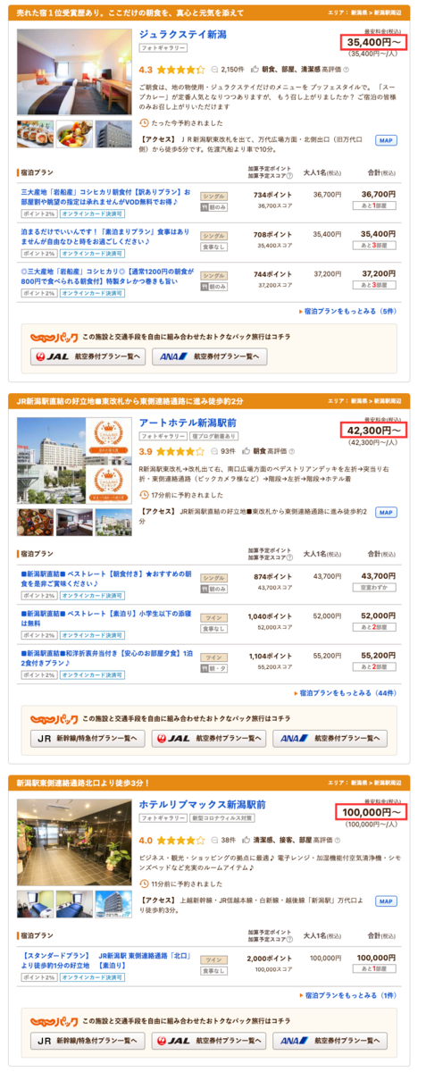
Task: Open the 【スタンダードプラン】 JR新潟駅 東側連絡通路 plan
Action: coord(105,960)
